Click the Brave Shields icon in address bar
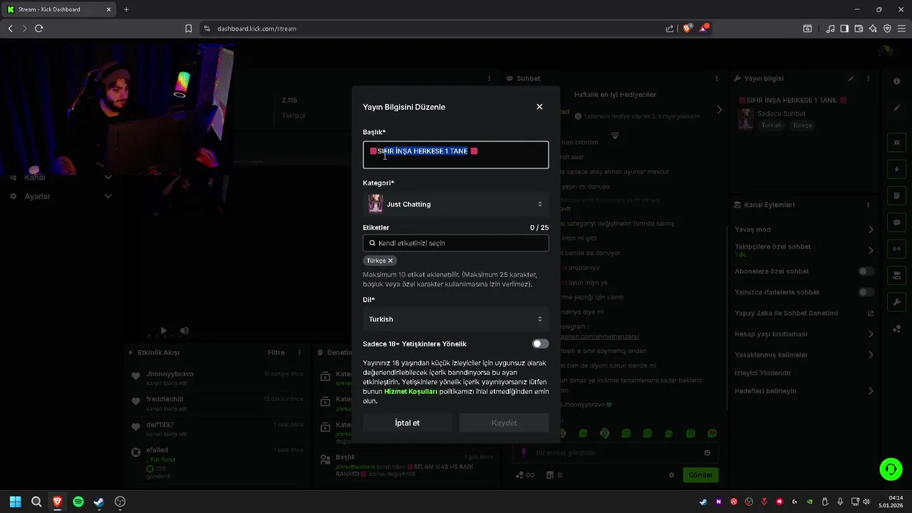The width and height of the screenshot is (912, 513). [x=687, y=28]
